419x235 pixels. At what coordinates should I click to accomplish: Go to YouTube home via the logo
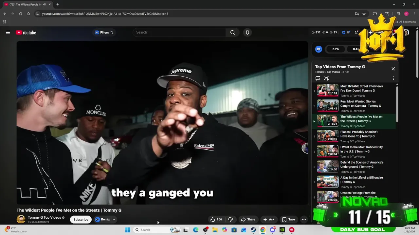(26, 32)
